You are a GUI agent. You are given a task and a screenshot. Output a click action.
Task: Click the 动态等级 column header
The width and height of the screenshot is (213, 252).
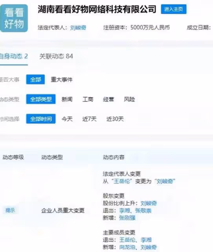(x=13, y=157)
